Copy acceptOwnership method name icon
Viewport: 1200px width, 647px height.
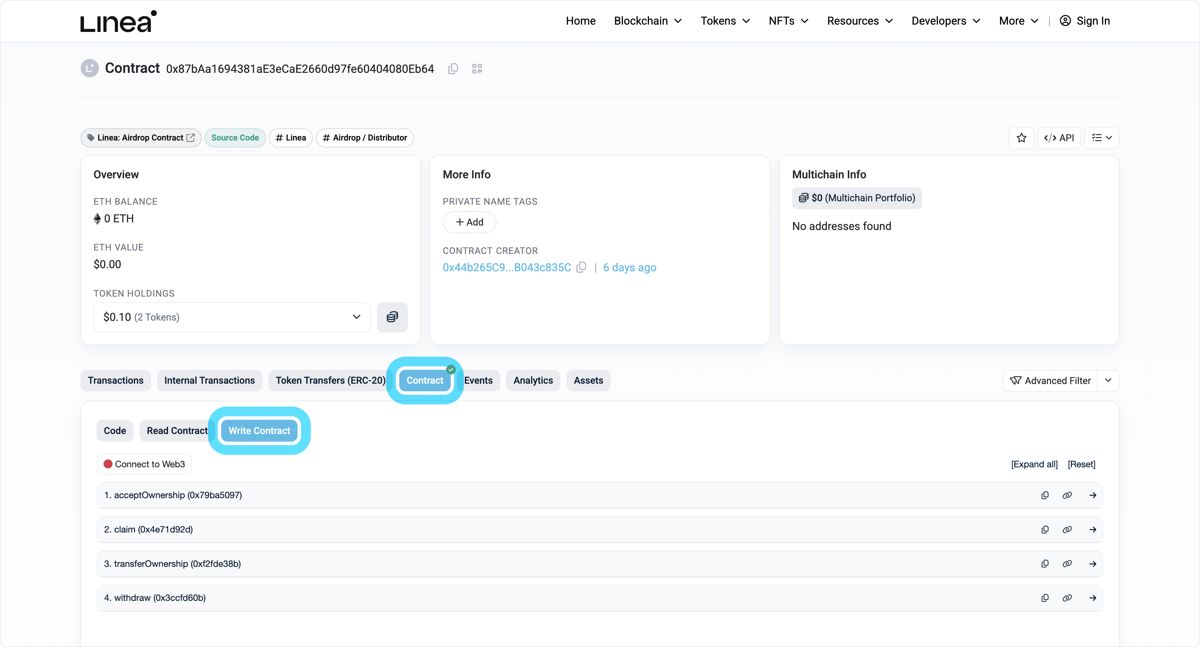tap(1045, 495)
